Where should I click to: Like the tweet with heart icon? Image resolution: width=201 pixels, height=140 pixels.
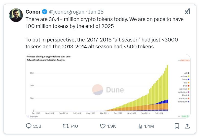pos(103,126)
